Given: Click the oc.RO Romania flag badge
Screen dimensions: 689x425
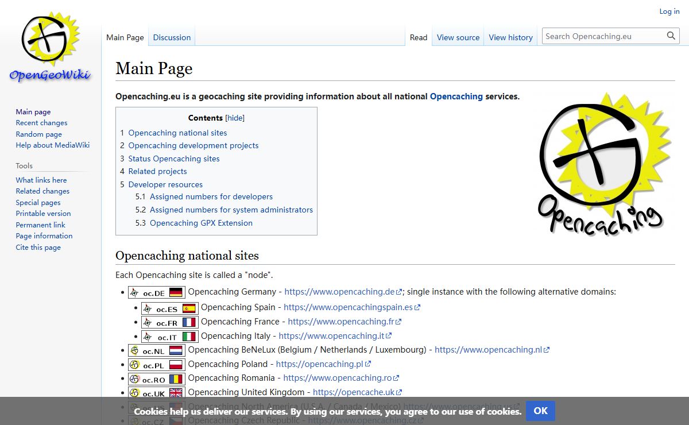Looking at the screenshot, I should coord(157,379).
